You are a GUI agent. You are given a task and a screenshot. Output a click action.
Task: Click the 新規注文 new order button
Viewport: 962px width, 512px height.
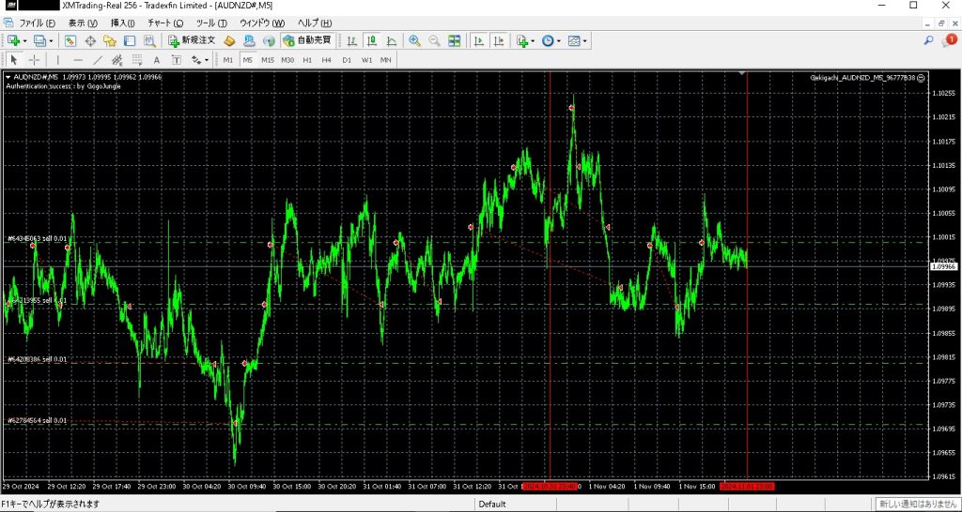[x=192, y=41]
